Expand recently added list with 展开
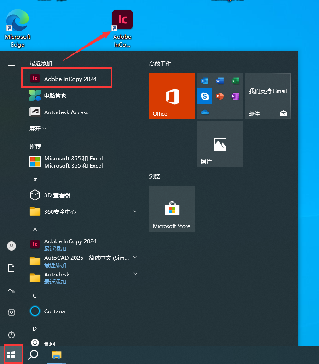 [x=38, y=129]
